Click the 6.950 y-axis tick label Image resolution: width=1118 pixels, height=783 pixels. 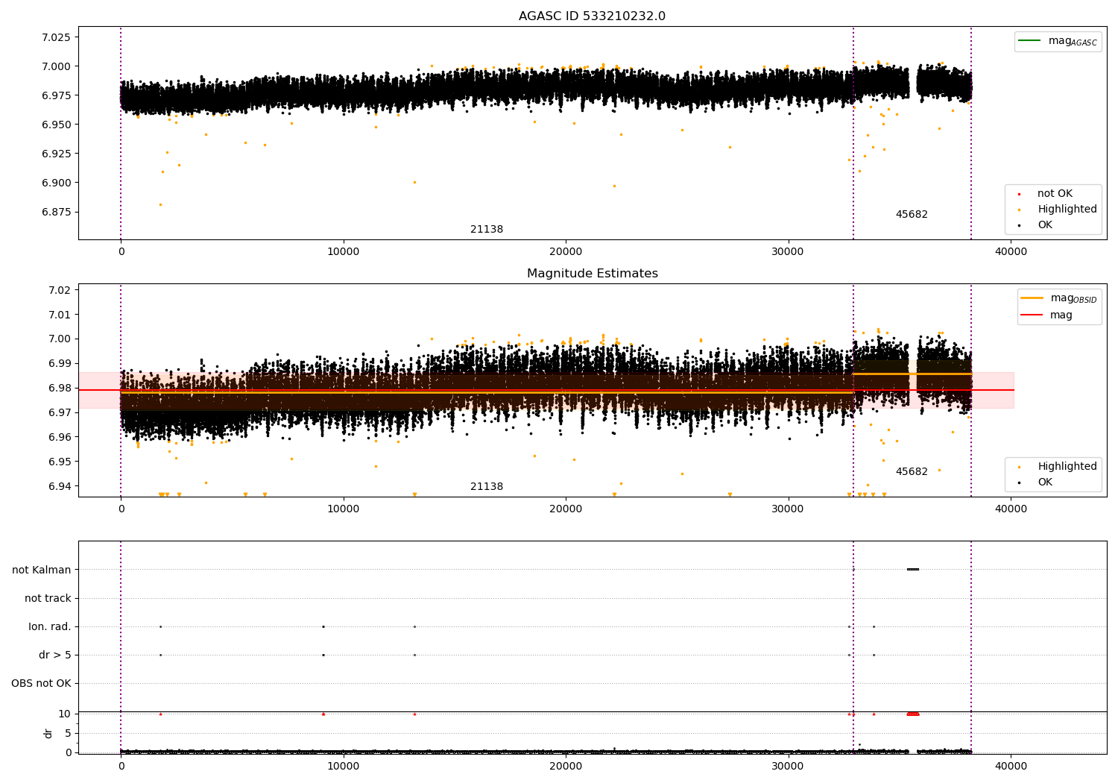point(56,125)
